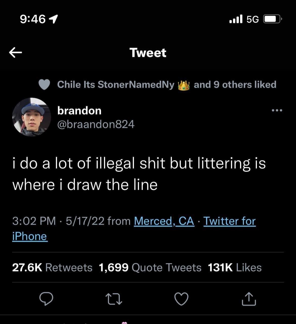The image size is (296, 324).
Task: Open brandon's profile picture
Action: point(32,117)
